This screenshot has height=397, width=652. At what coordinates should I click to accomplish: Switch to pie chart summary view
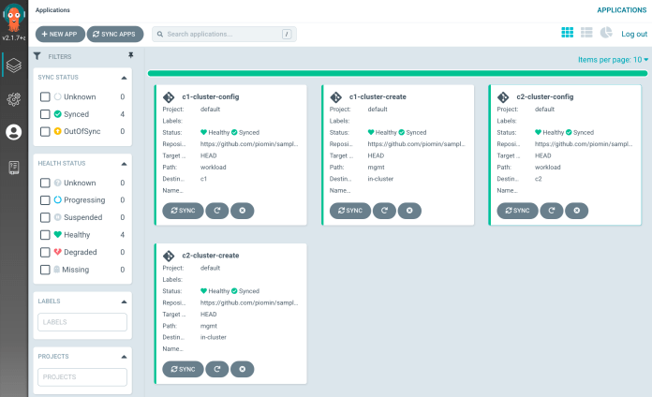tap(605, 33)
